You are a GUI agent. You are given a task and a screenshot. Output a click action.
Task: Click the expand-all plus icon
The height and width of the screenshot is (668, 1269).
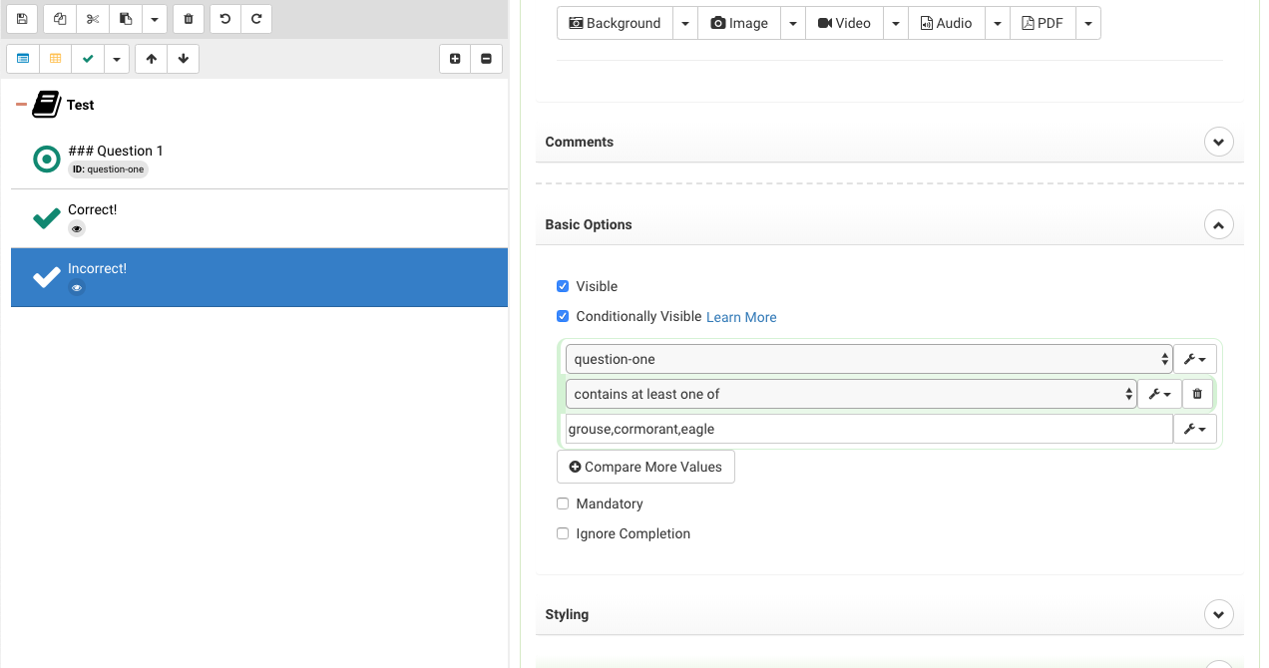coord(455,59)
